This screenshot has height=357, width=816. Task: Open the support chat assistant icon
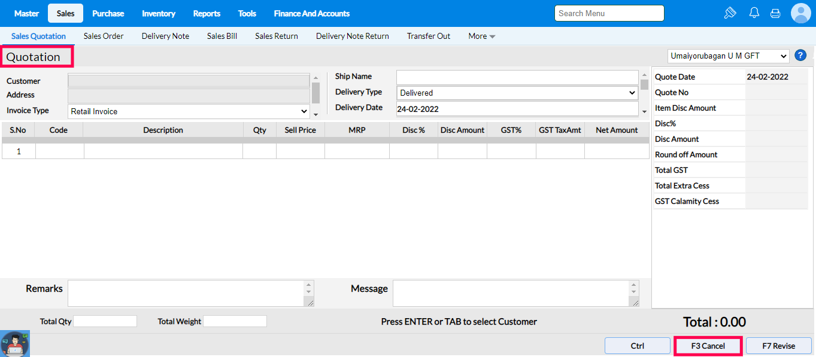click(15, 344)
